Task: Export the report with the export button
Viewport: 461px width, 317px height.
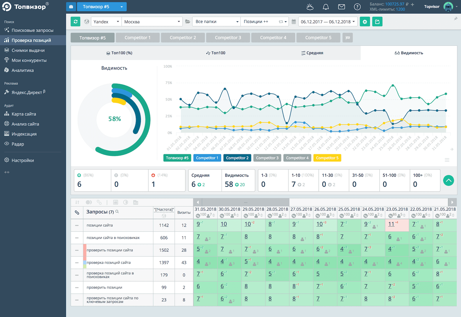Action: click(377, 22)
